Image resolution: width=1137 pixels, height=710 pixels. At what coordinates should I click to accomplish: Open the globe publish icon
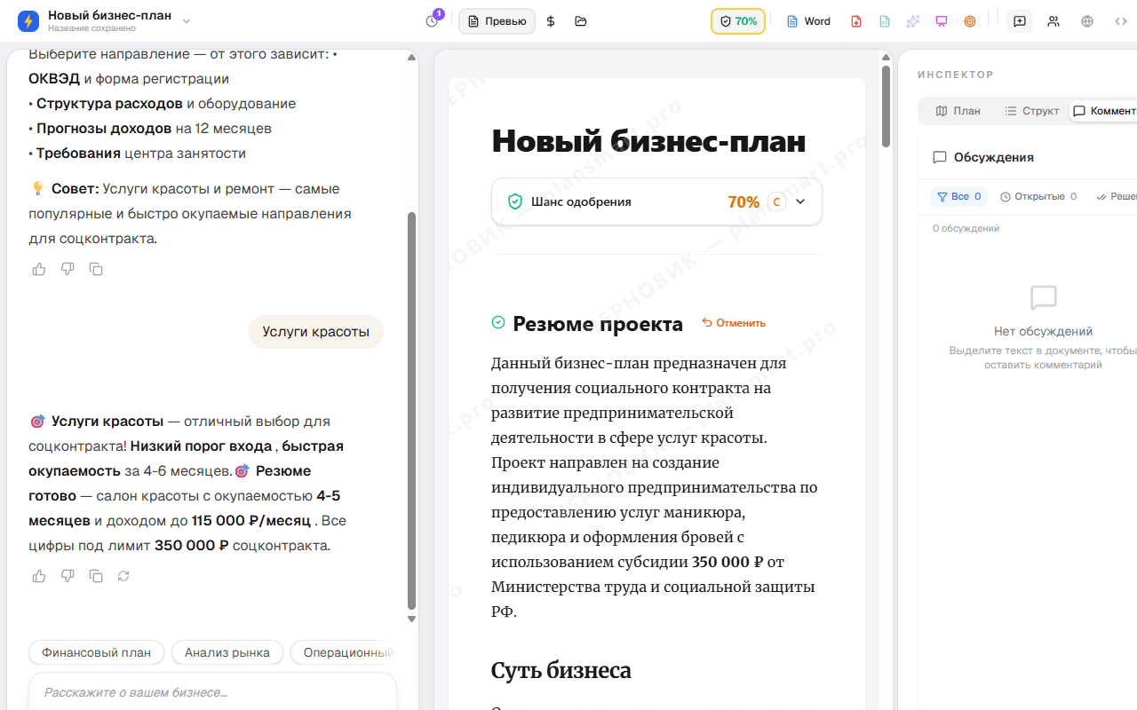[x=1086, y=20]
